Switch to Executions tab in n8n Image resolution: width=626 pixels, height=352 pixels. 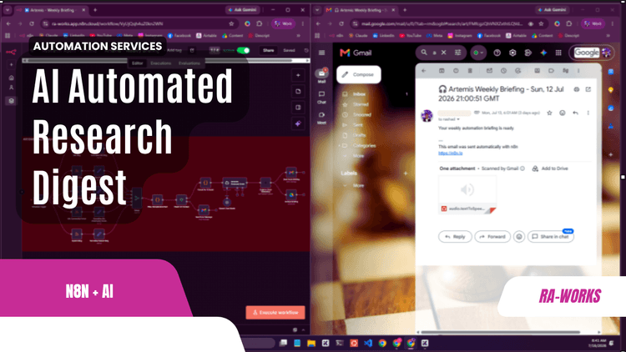pos(160,63)
